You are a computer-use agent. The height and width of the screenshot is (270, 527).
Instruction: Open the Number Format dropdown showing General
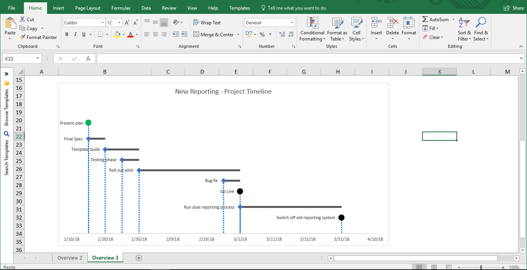(x=269, y=22)
